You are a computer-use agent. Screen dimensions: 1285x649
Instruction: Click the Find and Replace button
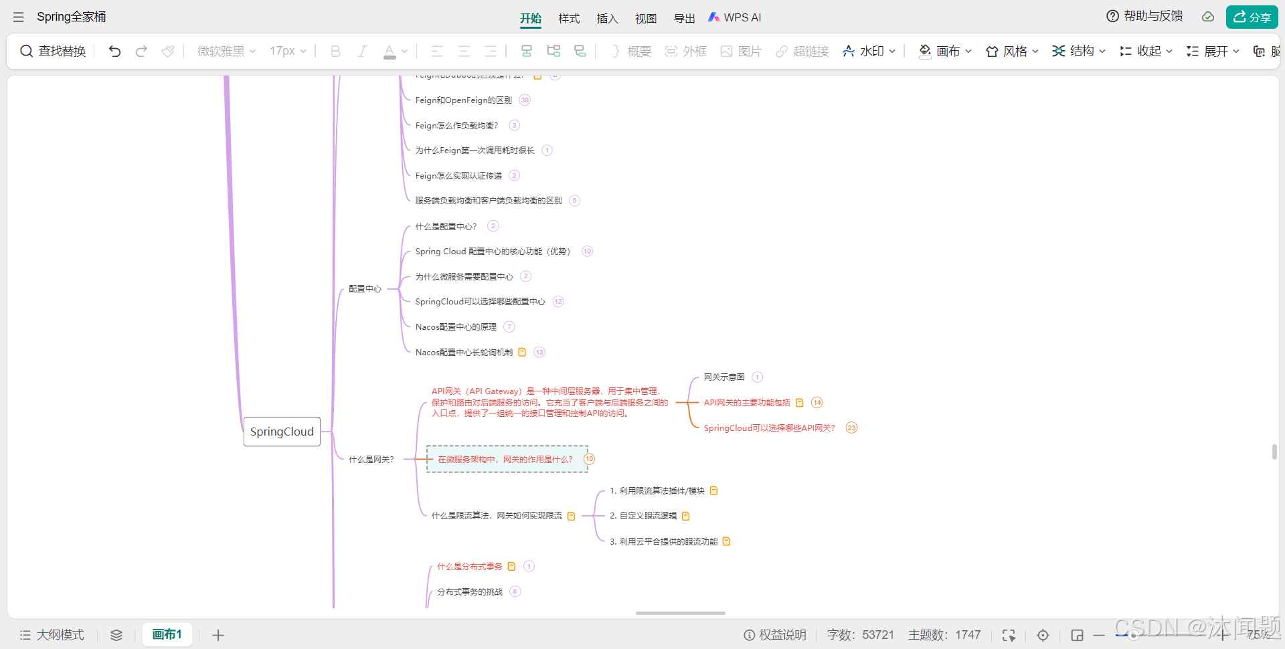(x=53, y=51)
